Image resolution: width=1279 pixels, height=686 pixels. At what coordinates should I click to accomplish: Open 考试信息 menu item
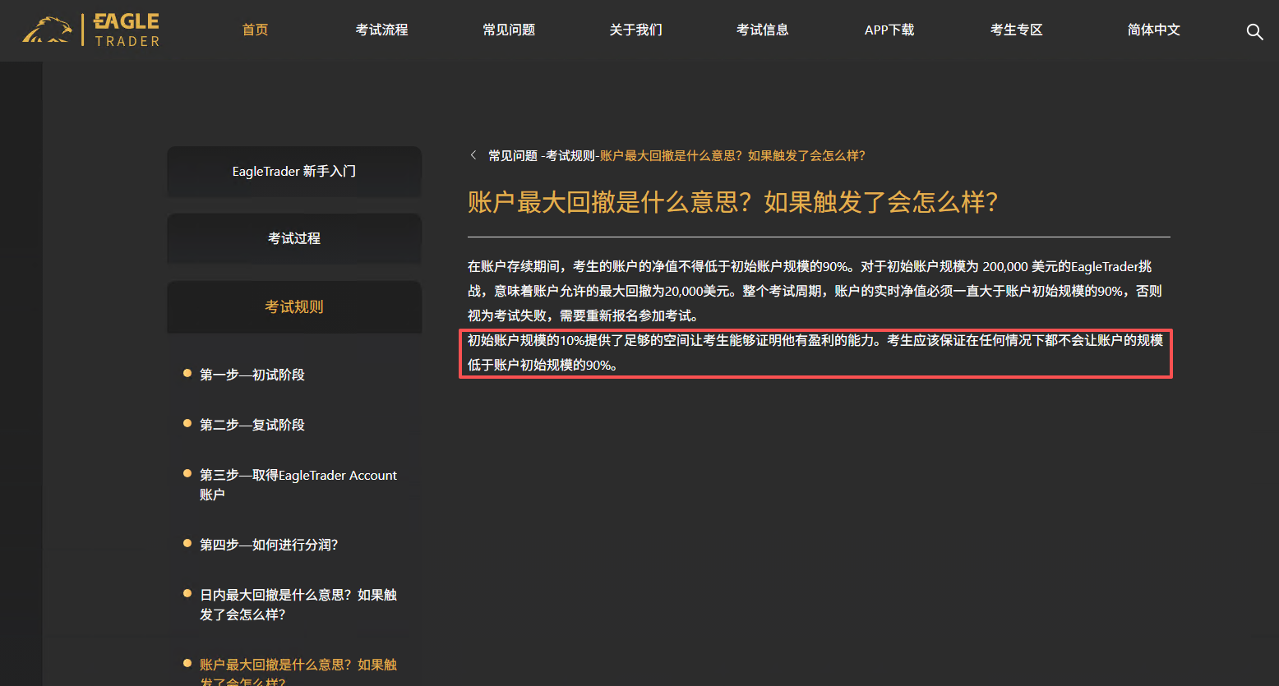(x=762, y=30)
